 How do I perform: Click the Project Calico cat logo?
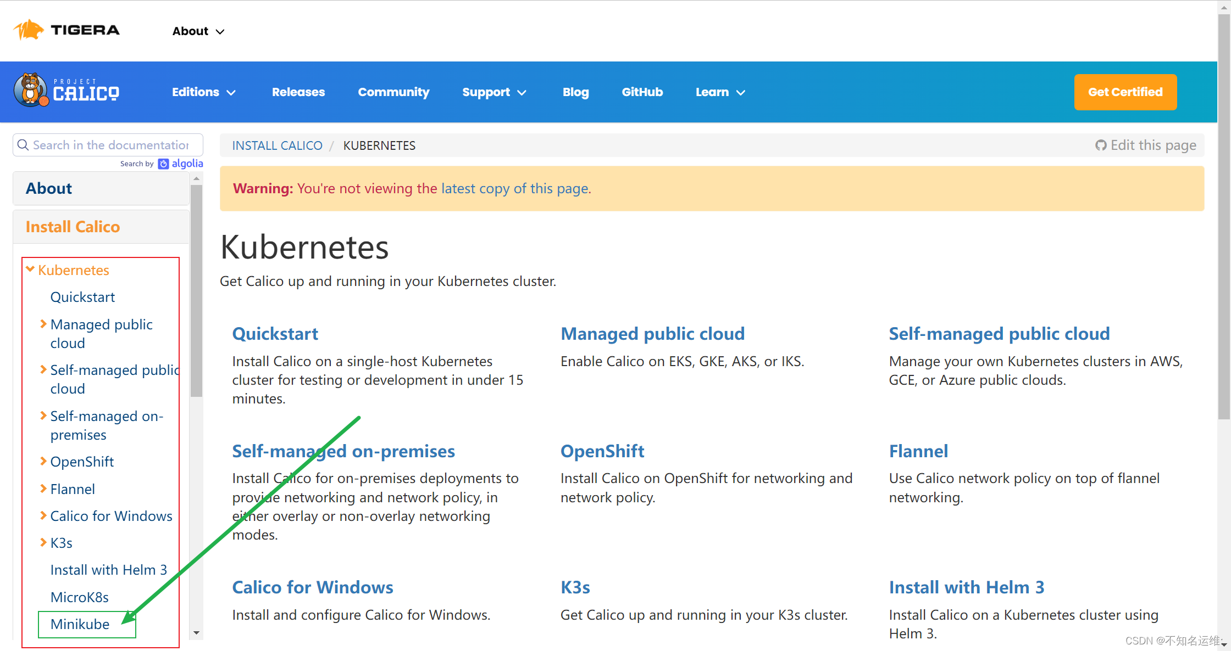pyautogui.click(x=66, y=90)
